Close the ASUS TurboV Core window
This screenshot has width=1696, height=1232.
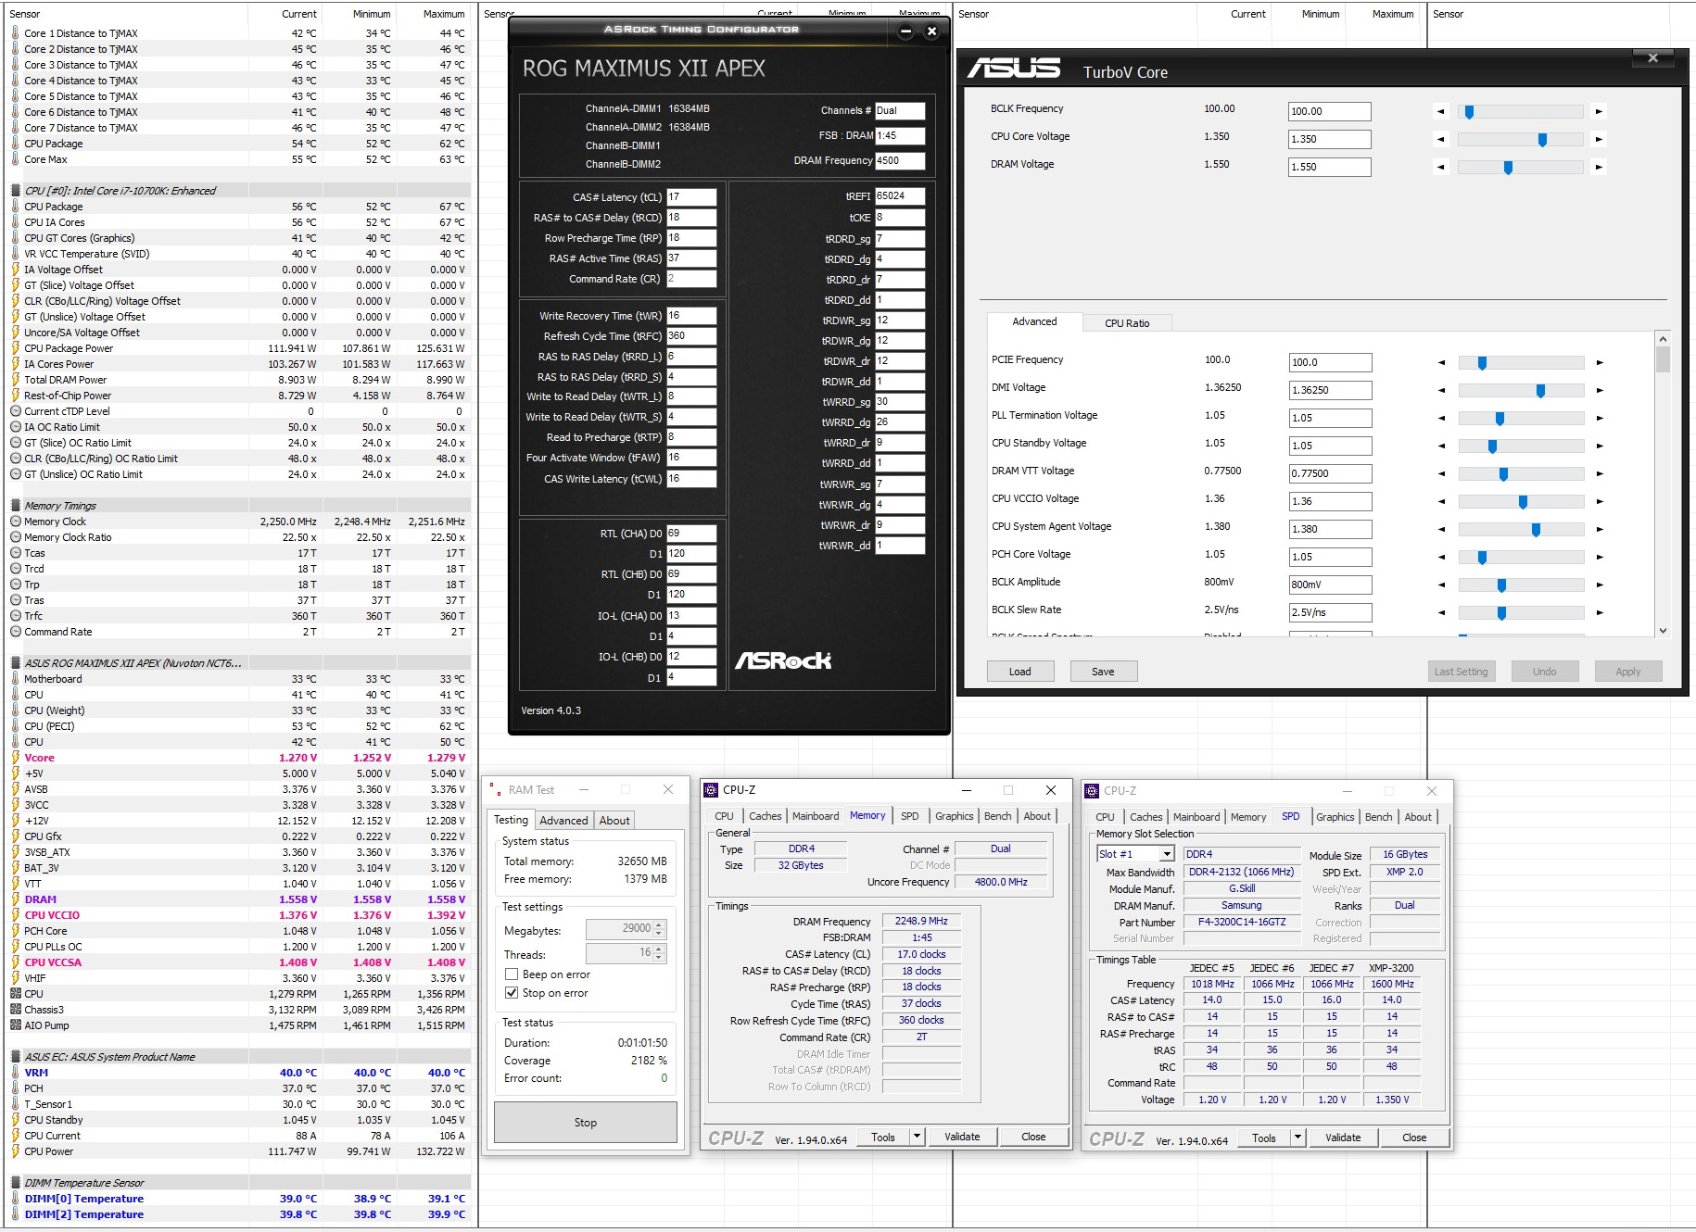pyautogui.click(x=1652, y=57)
